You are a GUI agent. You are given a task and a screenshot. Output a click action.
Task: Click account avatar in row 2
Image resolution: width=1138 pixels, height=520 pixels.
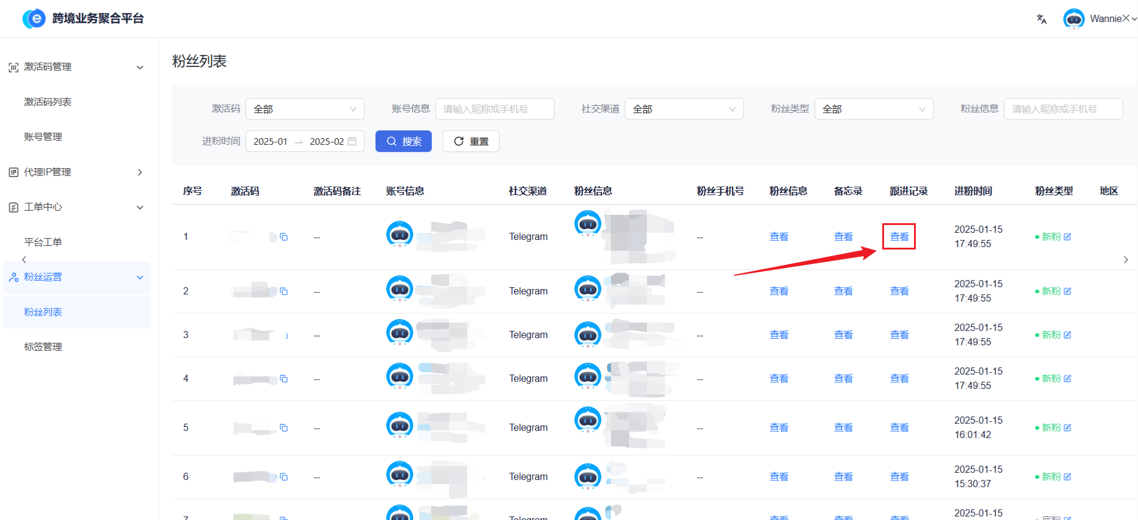click(x=399, y=288)
